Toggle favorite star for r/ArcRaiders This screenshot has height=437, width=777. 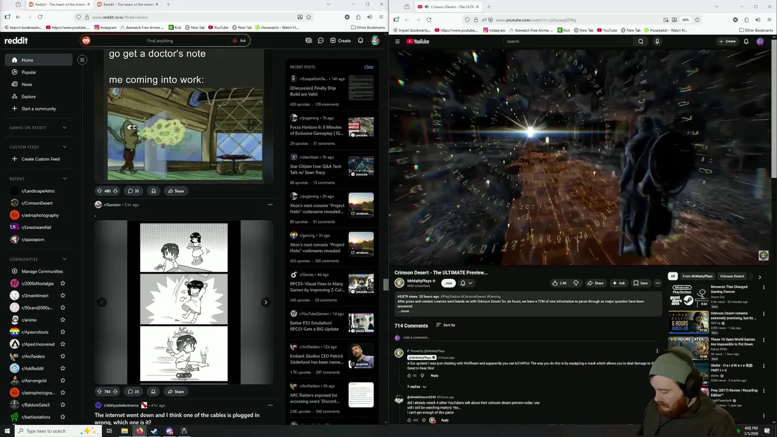63,356
